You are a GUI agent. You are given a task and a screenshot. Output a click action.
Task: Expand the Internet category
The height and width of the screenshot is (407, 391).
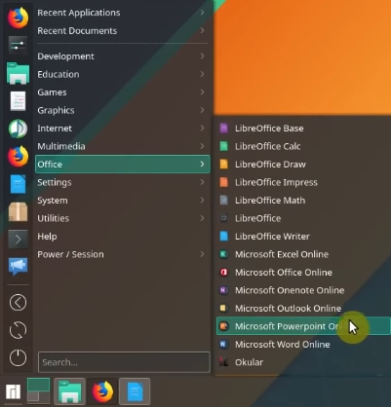coord(123,129)
